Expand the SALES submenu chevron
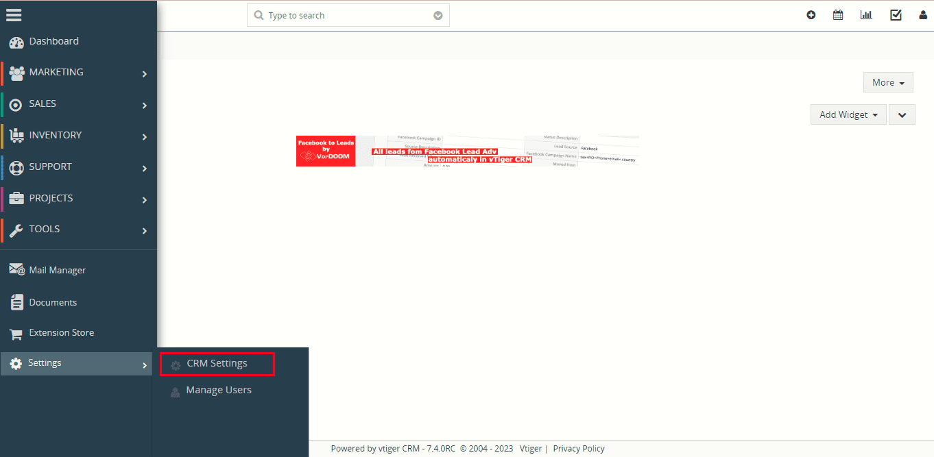 click(x=144, y=105)
